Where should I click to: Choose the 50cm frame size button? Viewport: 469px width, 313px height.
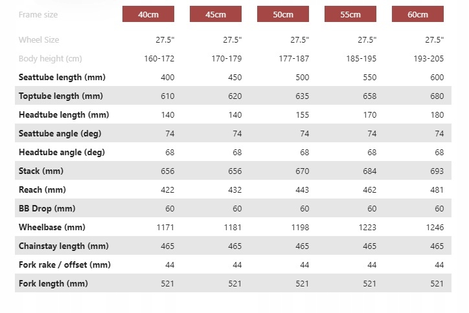pos(283,14)
